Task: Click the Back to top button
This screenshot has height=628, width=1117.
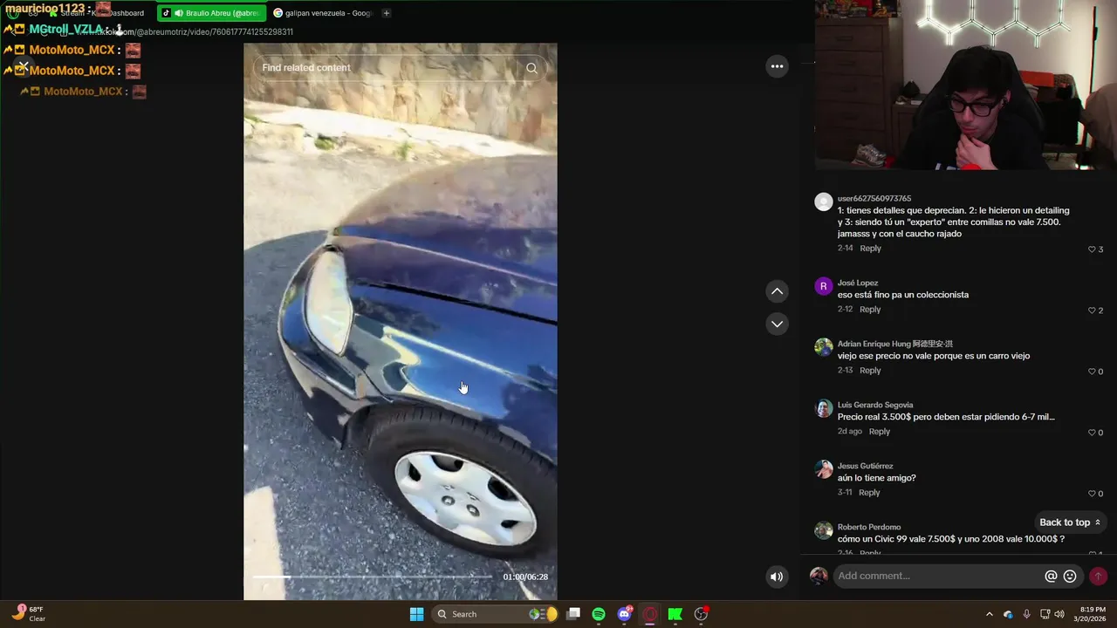Action: click(x=1070, y=522)
